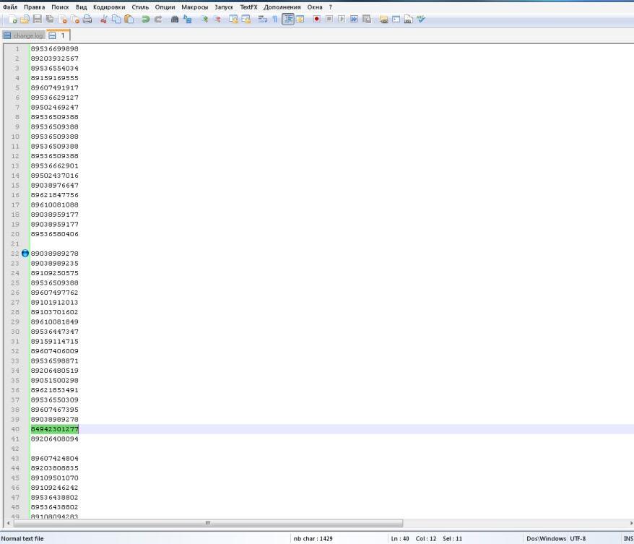
Task: Click line 1 text 89536699898
Action: pyautogui.click(x=55, y=49)
